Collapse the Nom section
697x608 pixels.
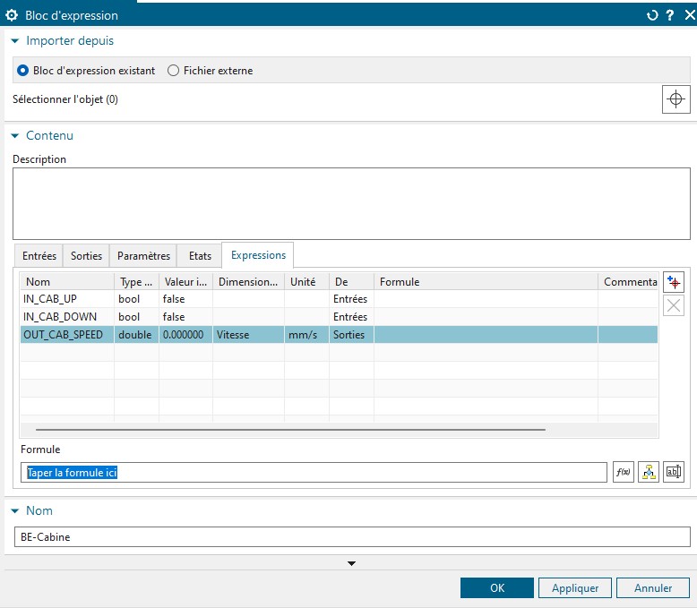coord(15,511)
